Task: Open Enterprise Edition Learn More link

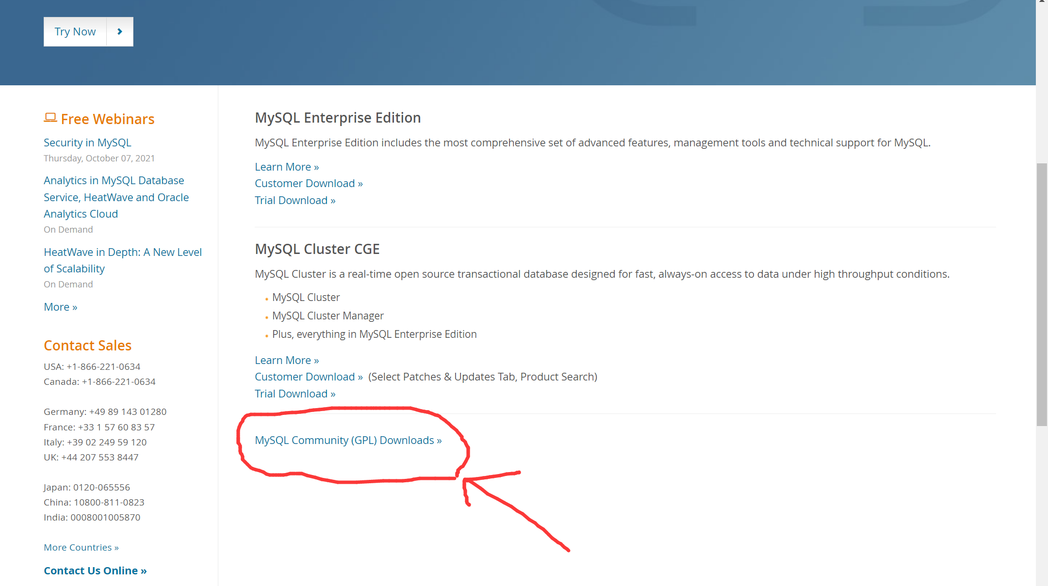Action: [x=287, y=167]
